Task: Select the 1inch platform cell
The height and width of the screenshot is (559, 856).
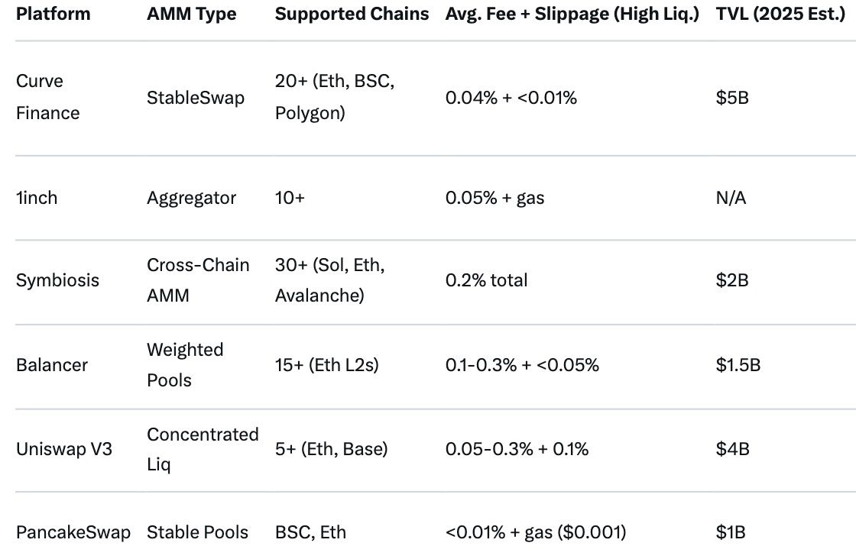Action: [37, 198]
